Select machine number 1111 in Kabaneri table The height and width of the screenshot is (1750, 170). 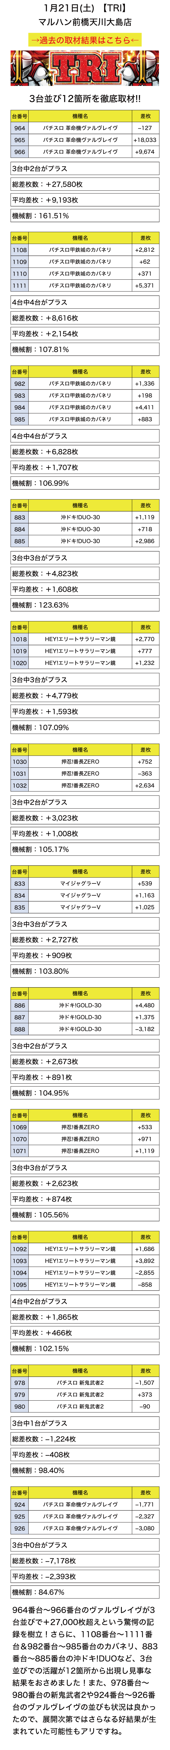(20, 286)
